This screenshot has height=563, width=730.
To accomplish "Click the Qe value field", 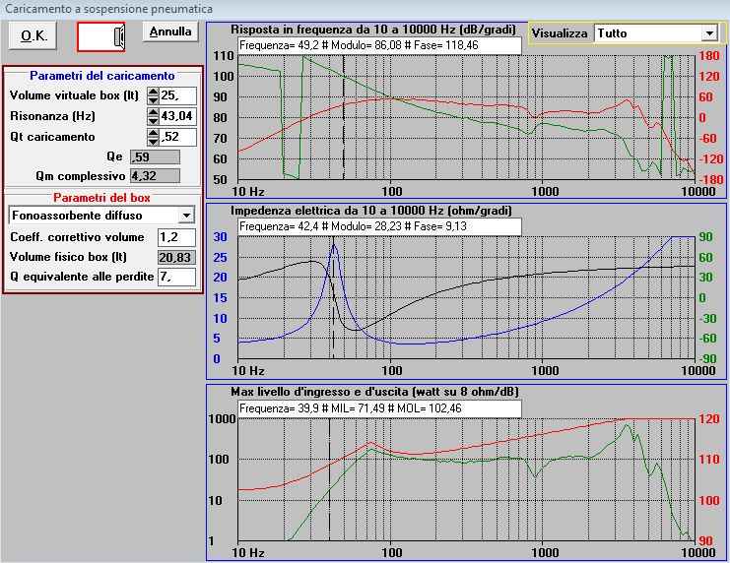I will [x=155, y=157].
